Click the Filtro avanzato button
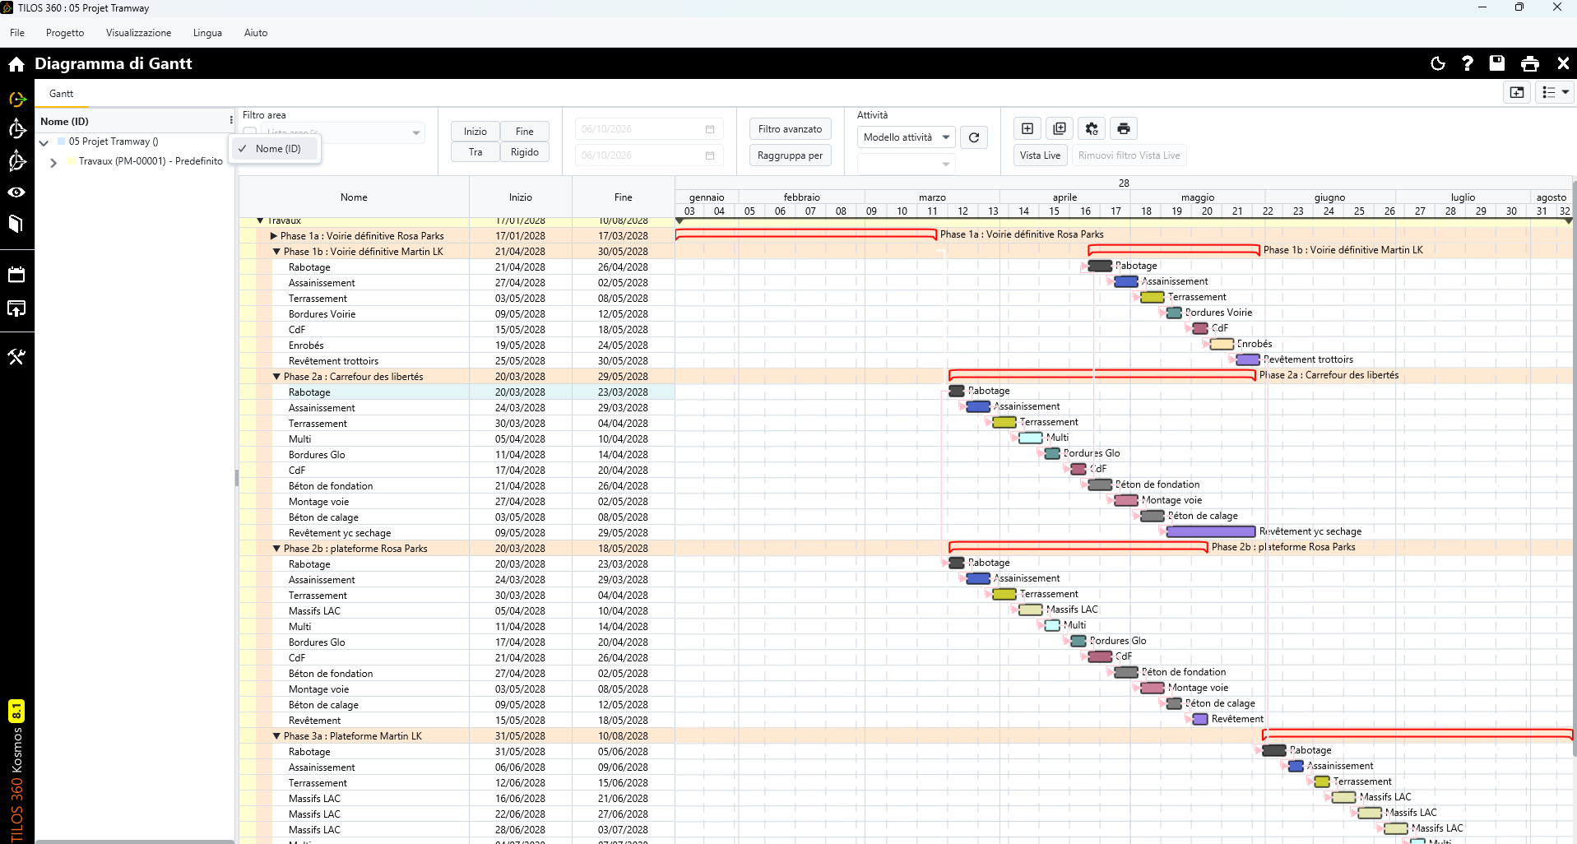The image size is (1577, 844). pos(790,129)
